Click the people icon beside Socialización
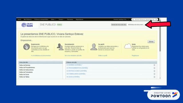 pos(60,47)
